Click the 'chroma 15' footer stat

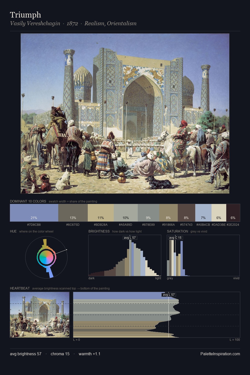coord(60,354)
